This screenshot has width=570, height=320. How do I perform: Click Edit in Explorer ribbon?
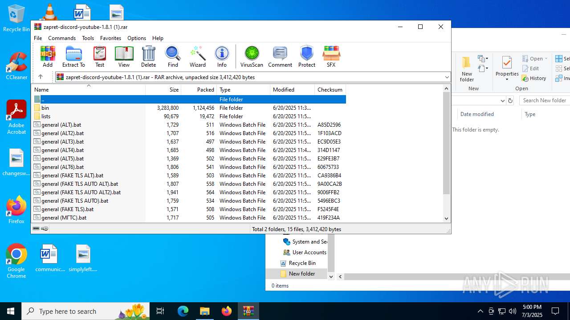(530, 68)
